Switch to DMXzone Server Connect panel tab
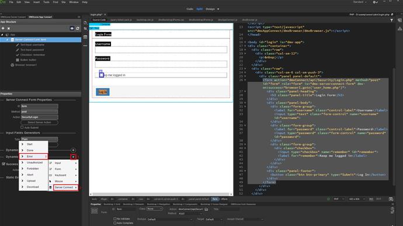Viewport: 403px width, 226px height. tap(13, 17)
